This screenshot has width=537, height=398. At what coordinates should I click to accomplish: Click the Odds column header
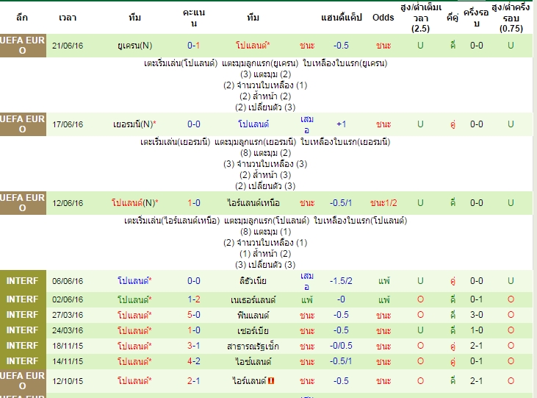[x=383, y=18]
